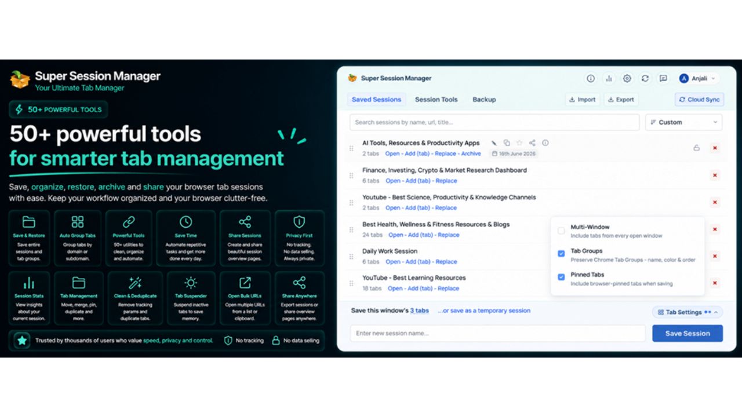Click the Open Bulk URLs icon

[x=245, y=283]
